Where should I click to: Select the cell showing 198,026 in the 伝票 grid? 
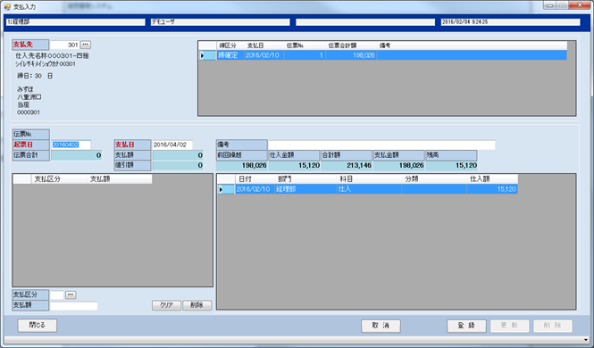pos(351,55)
